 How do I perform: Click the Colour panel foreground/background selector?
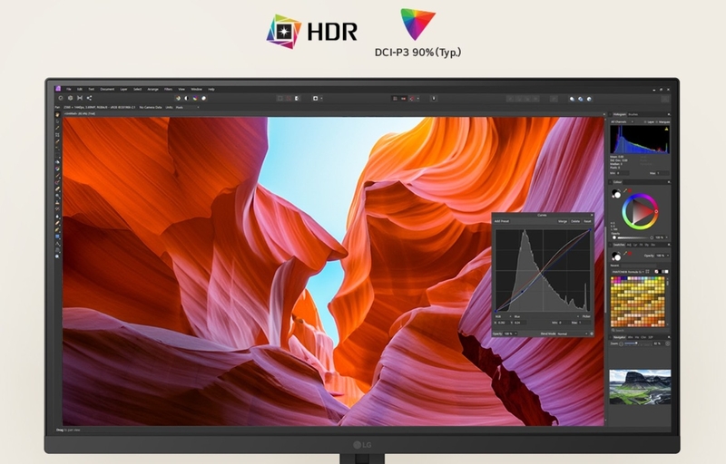tap(616, 193)
